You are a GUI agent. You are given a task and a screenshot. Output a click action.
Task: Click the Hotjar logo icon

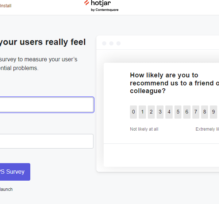click(x=87, y=3)
